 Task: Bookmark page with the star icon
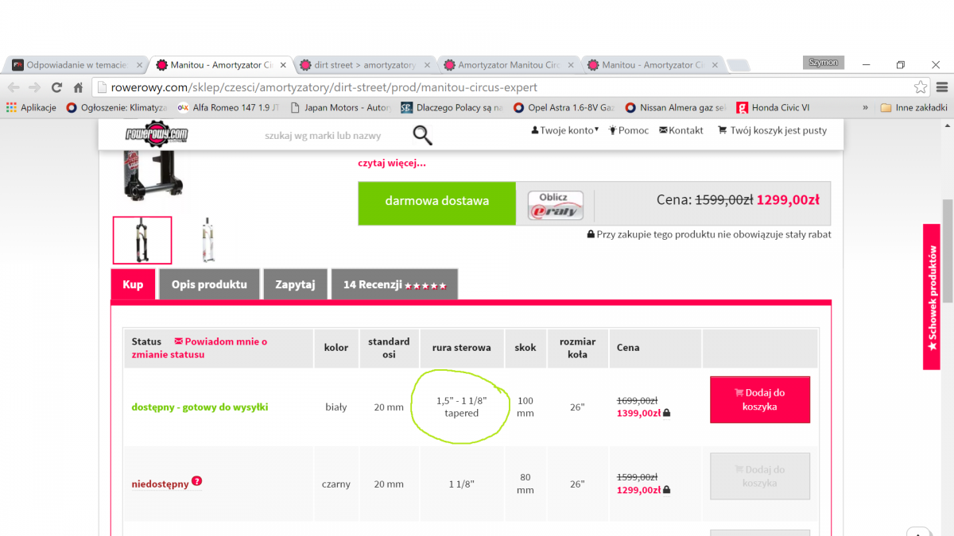click(x=920, y=87)
